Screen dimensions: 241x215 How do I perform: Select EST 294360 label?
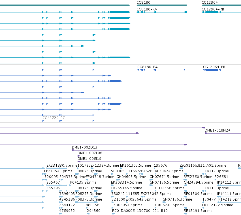(x=94, y=211)
